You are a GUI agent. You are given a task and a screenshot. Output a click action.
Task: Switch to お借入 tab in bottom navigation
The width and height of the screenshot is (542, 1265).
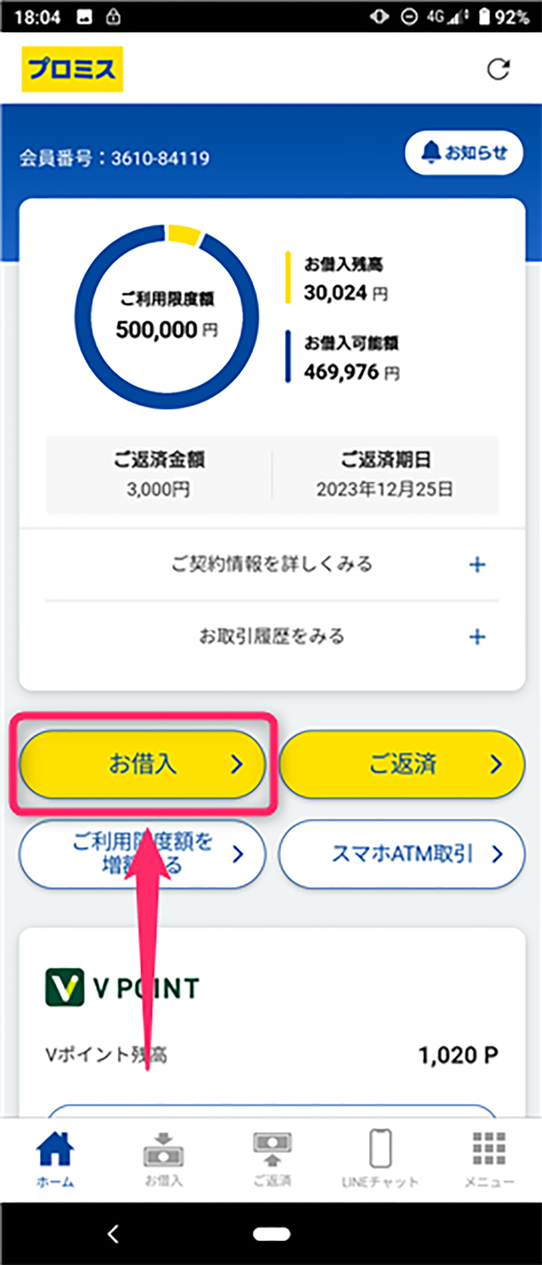click(163, 1159)
